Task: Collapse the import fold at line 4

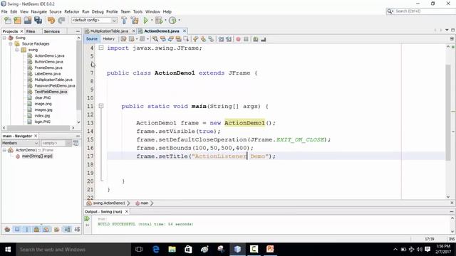Action: (101, 48)
